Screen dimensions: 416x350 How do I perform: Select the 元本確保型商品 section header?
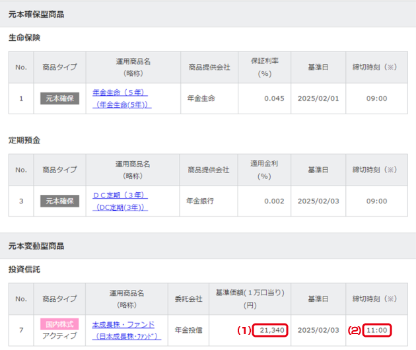point(36,14)
